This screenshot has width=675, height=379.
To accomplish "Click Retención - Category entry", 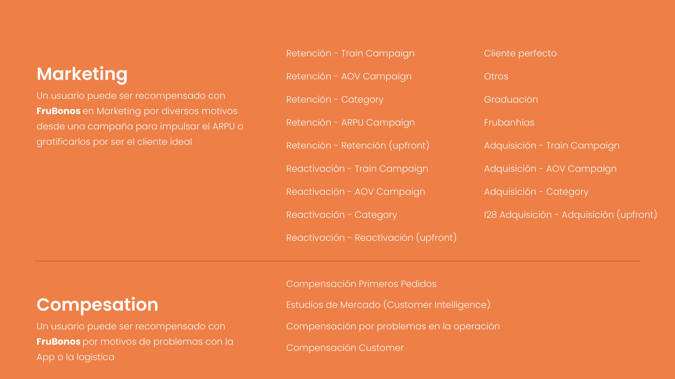I will [334, 100].
